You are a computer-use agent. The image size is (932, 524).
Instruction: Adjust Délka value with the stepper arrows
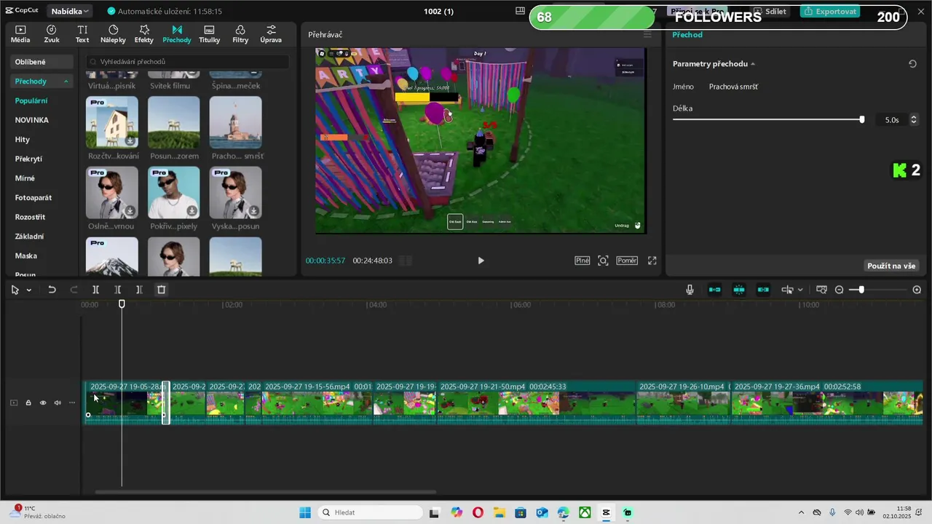pyautogui.click(x=914, y=119)
